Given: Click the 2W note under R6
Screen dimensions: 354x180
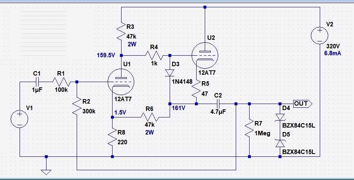Looking at the screenshot, I should [149, 132].
